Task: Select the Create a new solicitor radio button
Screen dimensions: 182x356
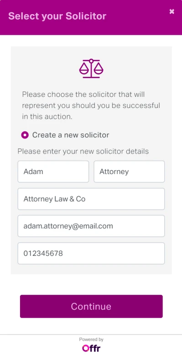Action: coord(25,135)
